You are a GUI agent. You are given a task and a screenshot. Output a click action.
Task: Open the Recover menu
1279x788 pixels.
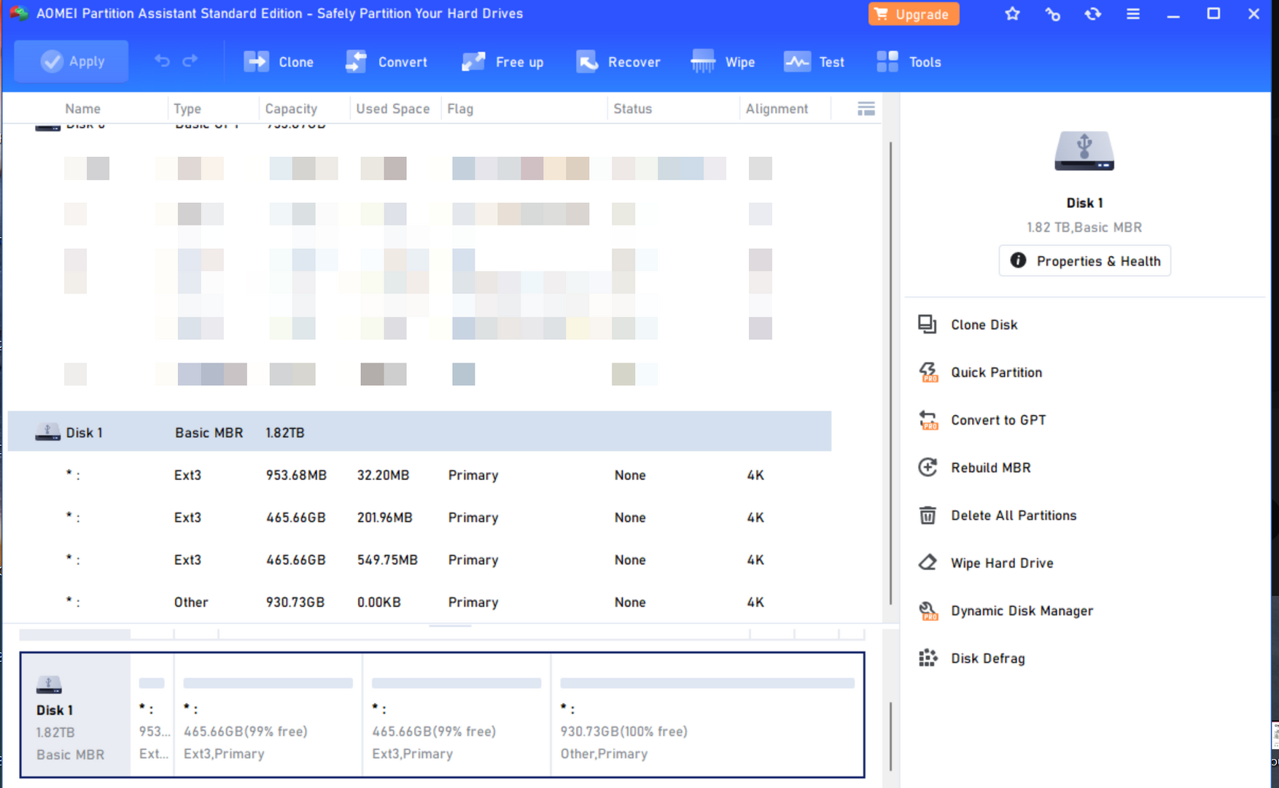(x=618, y=62)
